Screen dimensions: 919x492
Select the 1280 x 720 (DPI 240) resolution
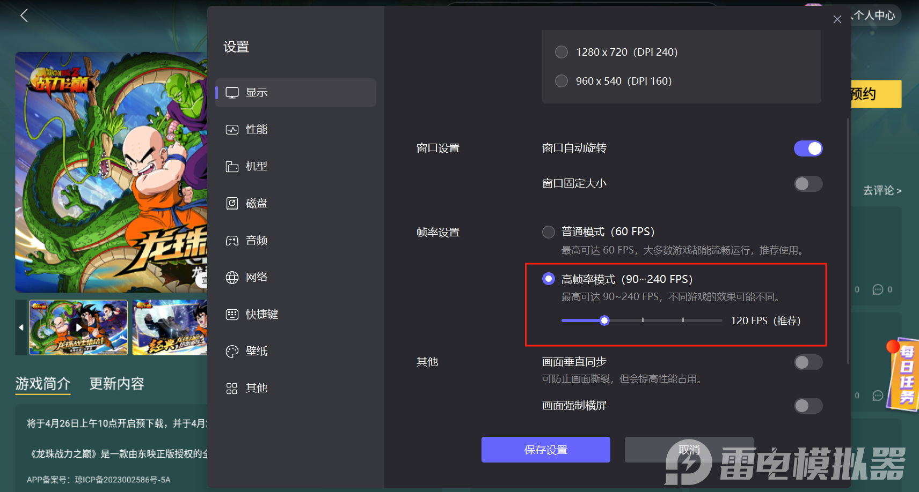coord(561,52)
